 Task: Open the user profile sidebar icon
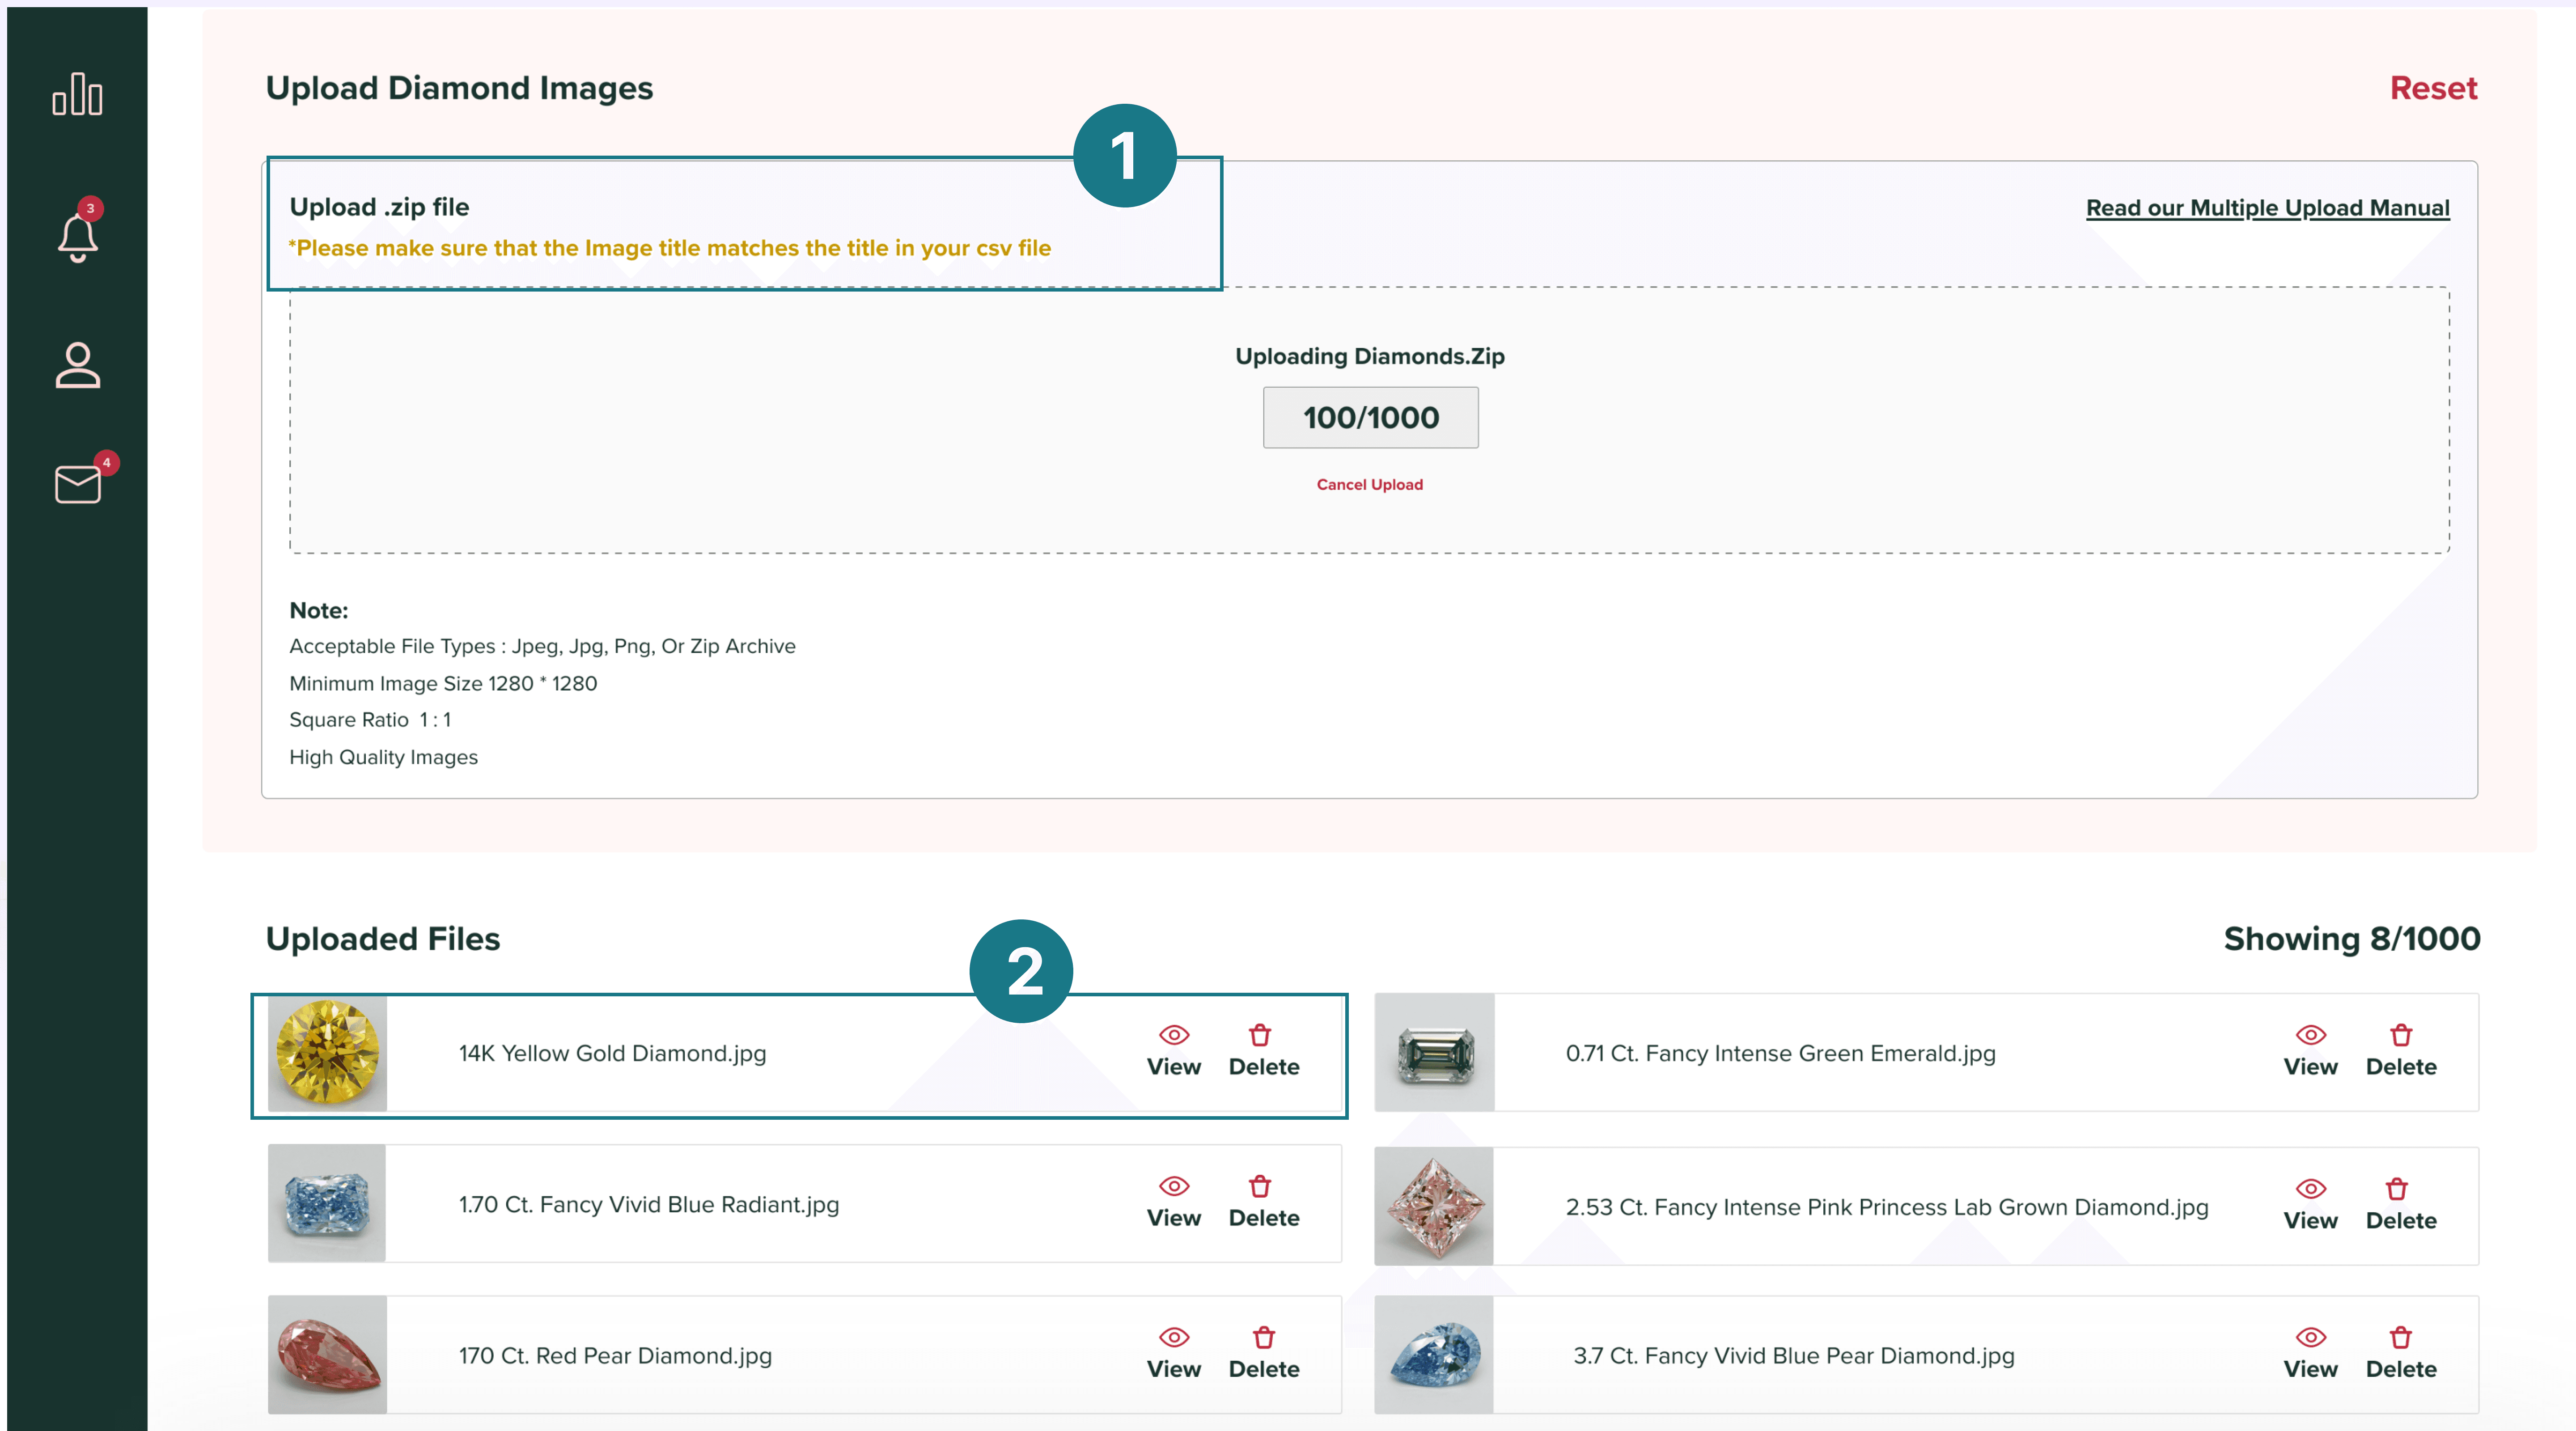click(x=77, y=365)
